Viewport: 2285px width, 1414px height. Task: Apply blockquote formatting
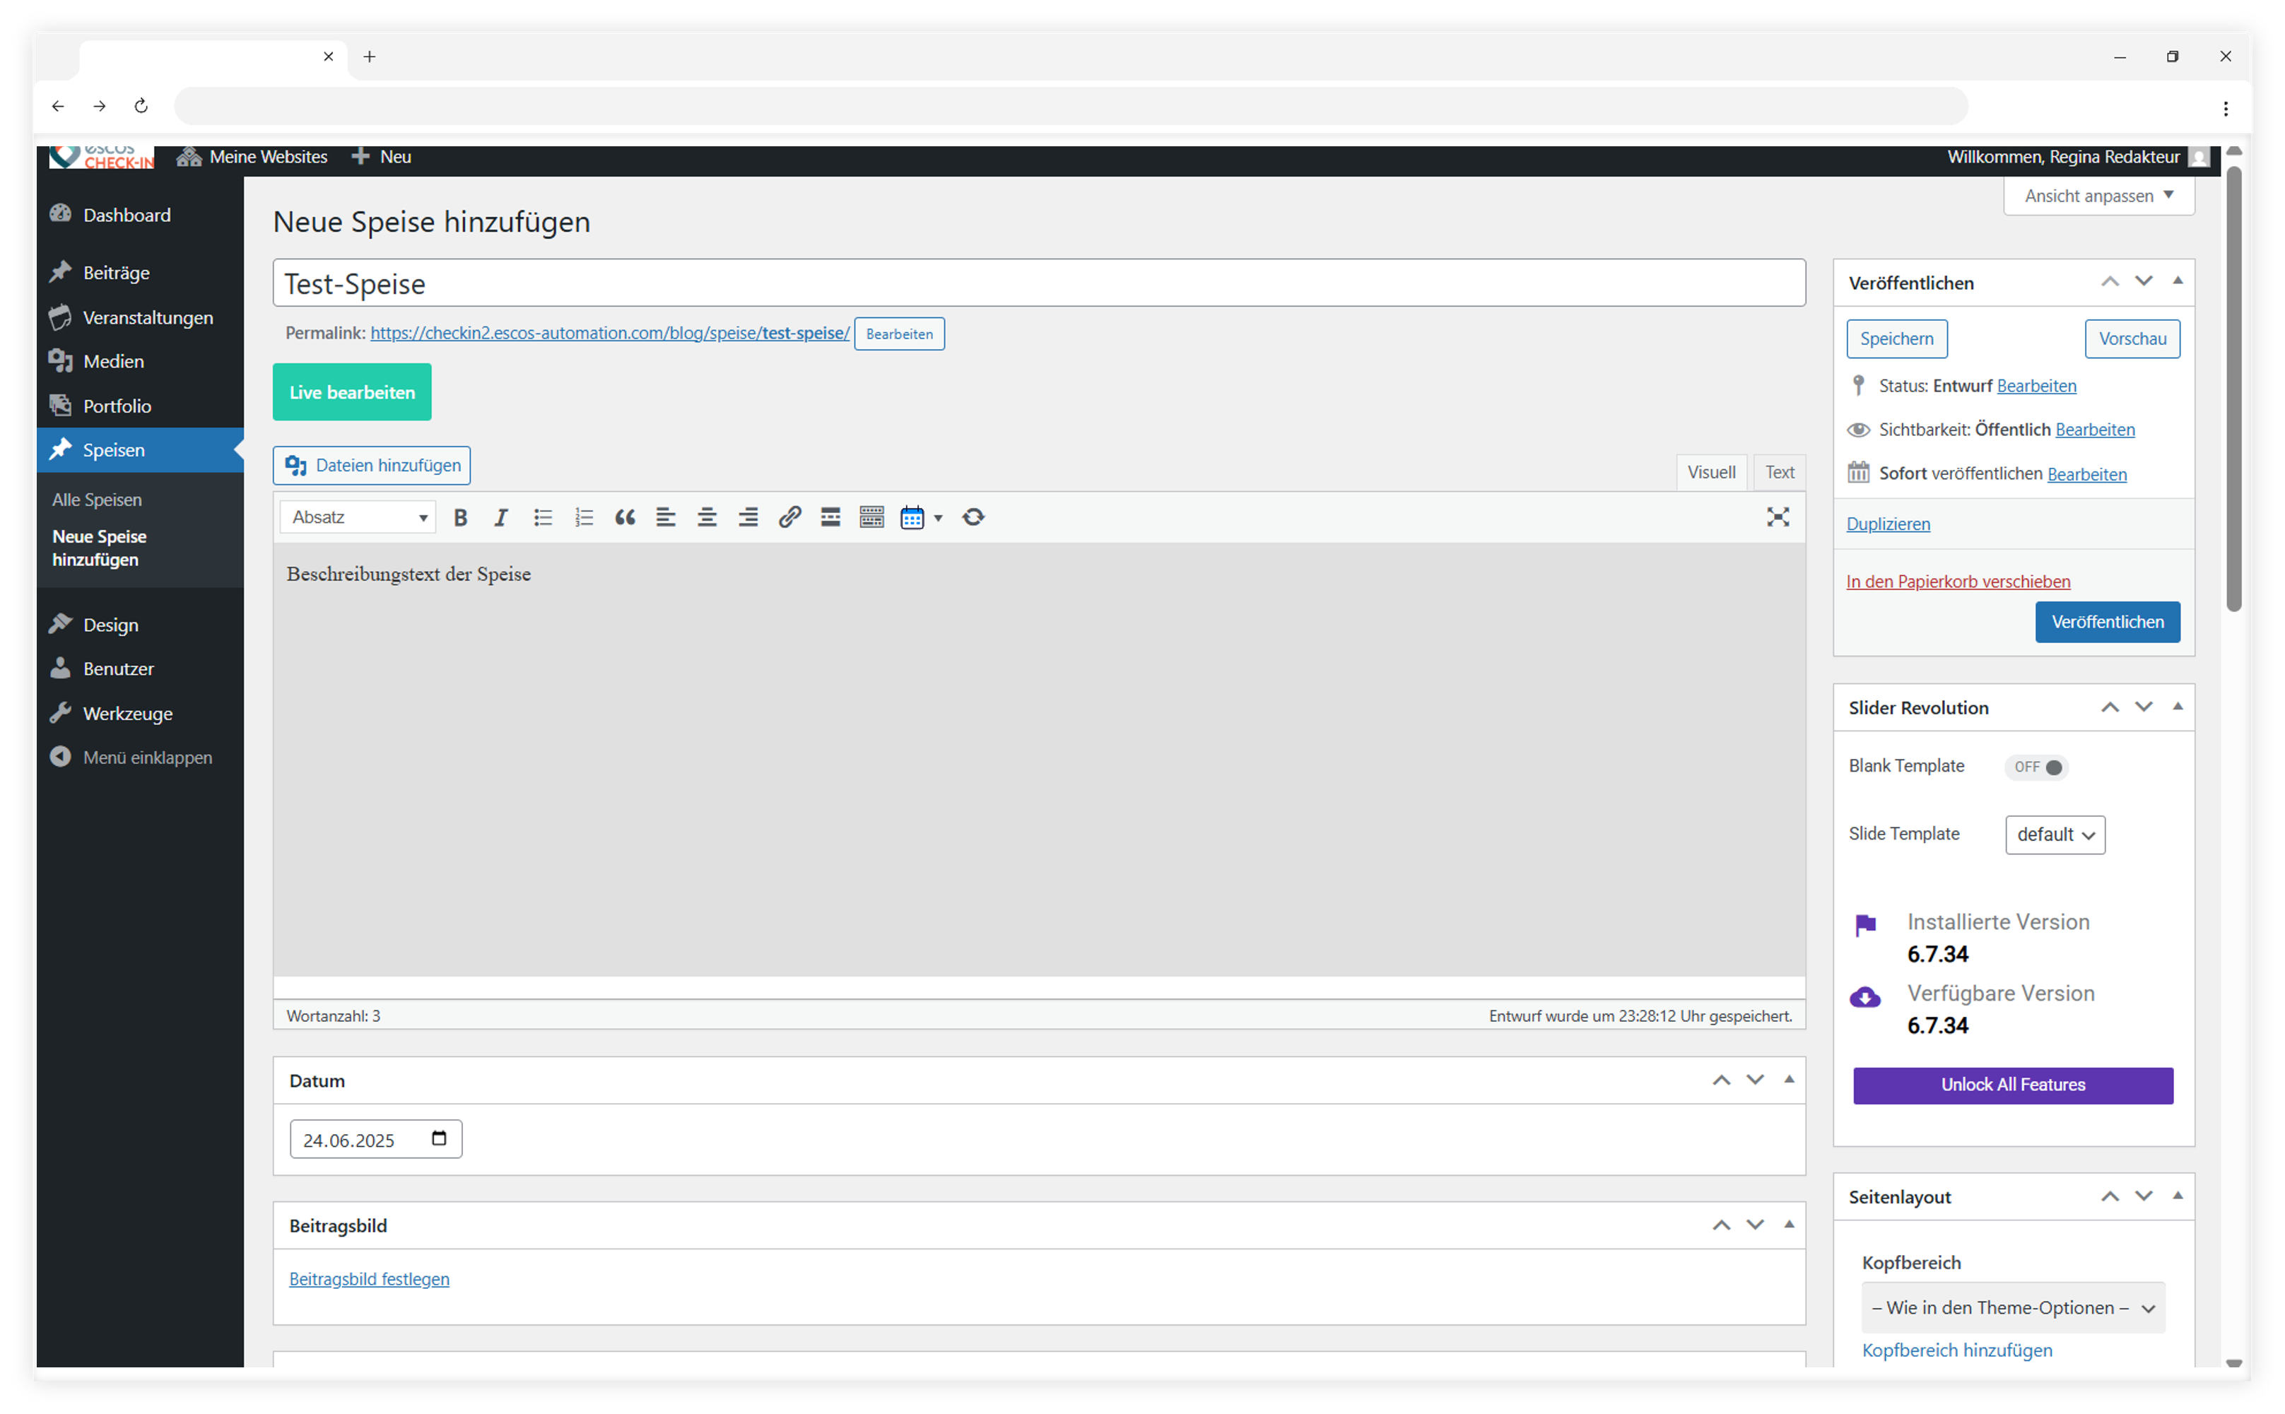click(x=625, y=517)
